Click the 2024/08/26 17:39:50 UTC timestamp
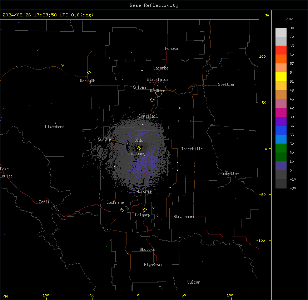The height and width of the screenshot is (300, 308). point(48,15)
